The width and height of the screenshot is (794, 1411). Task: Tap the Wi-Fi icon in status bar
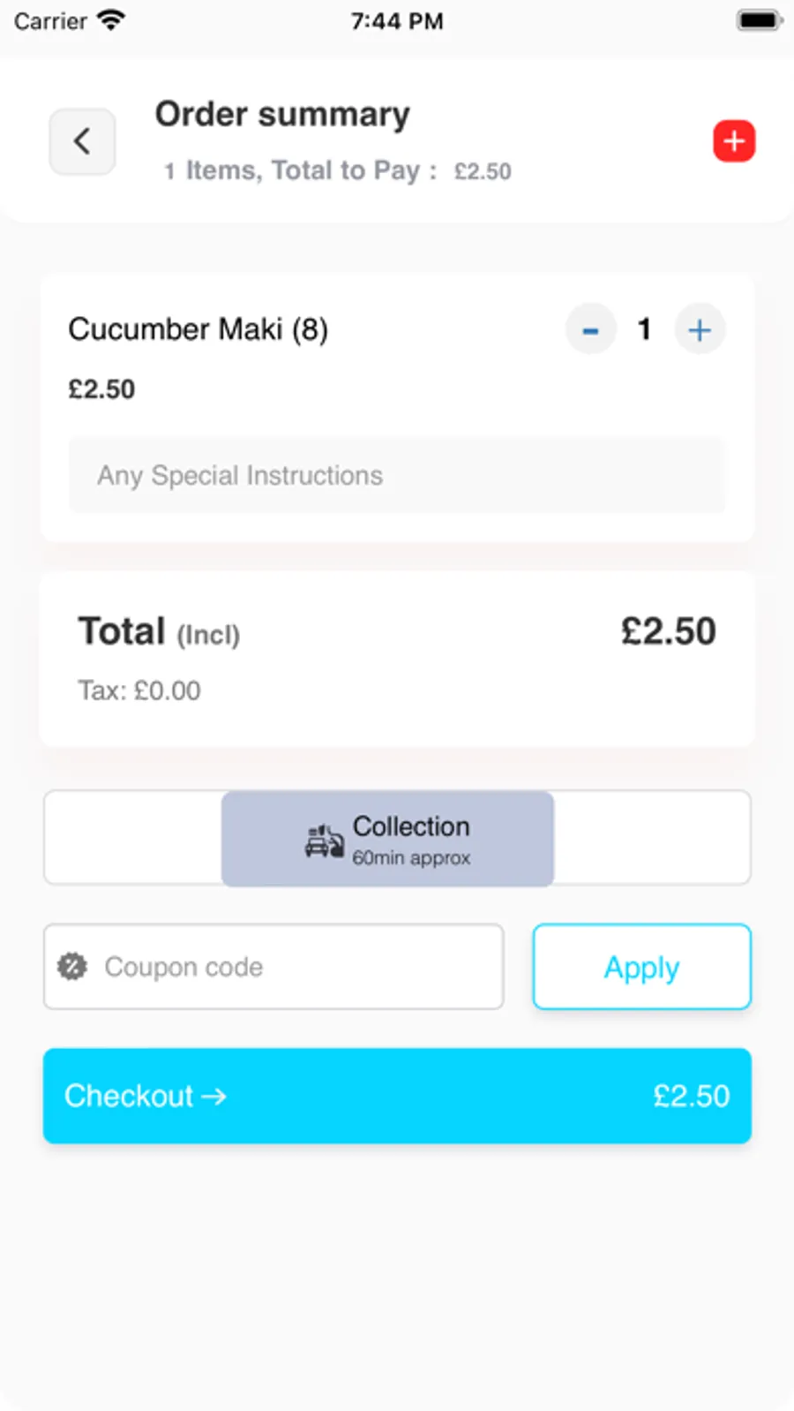click(x=111, y=20)
